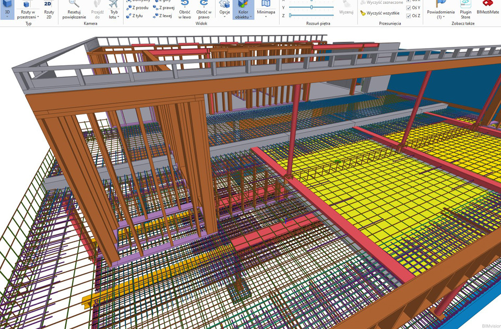Screen dimensions: 501x329
Task: Set view to Z przodu
Action: click(x=138, y=8)
